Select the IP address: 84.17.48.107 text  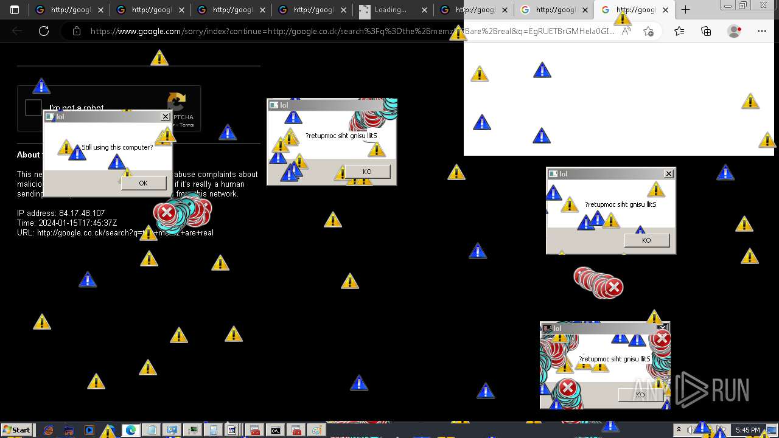(61, 213)
